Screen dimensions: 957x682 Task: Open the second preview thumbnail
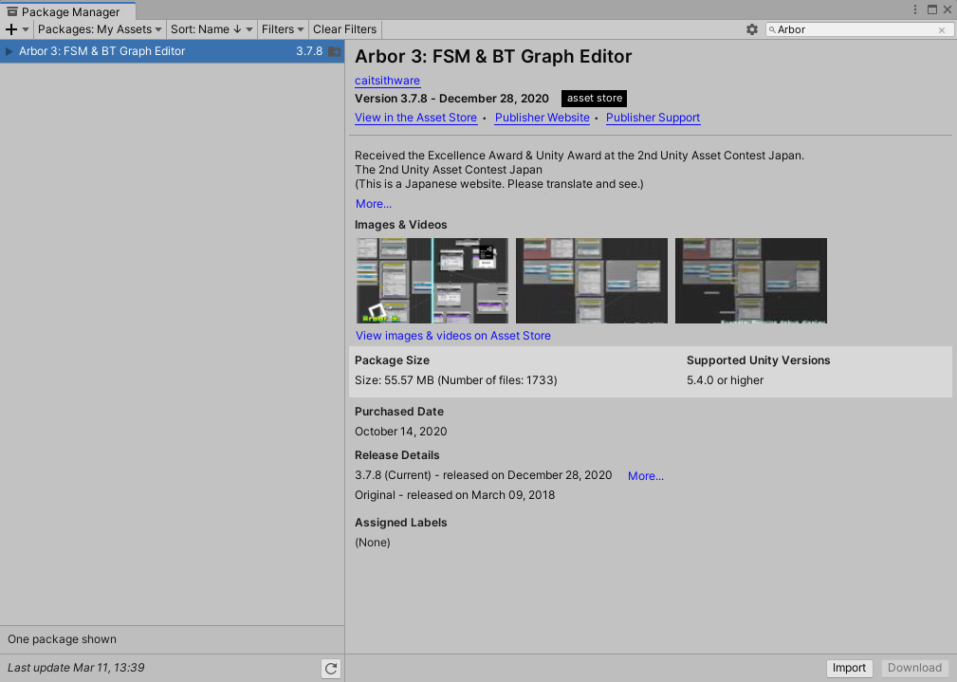coord(592,281)
